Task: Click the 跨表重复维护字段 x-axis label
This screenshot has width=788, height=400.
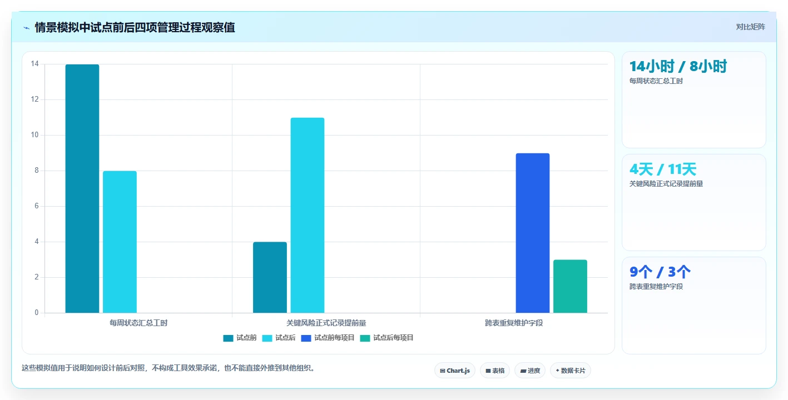Action: coord(514,323)
